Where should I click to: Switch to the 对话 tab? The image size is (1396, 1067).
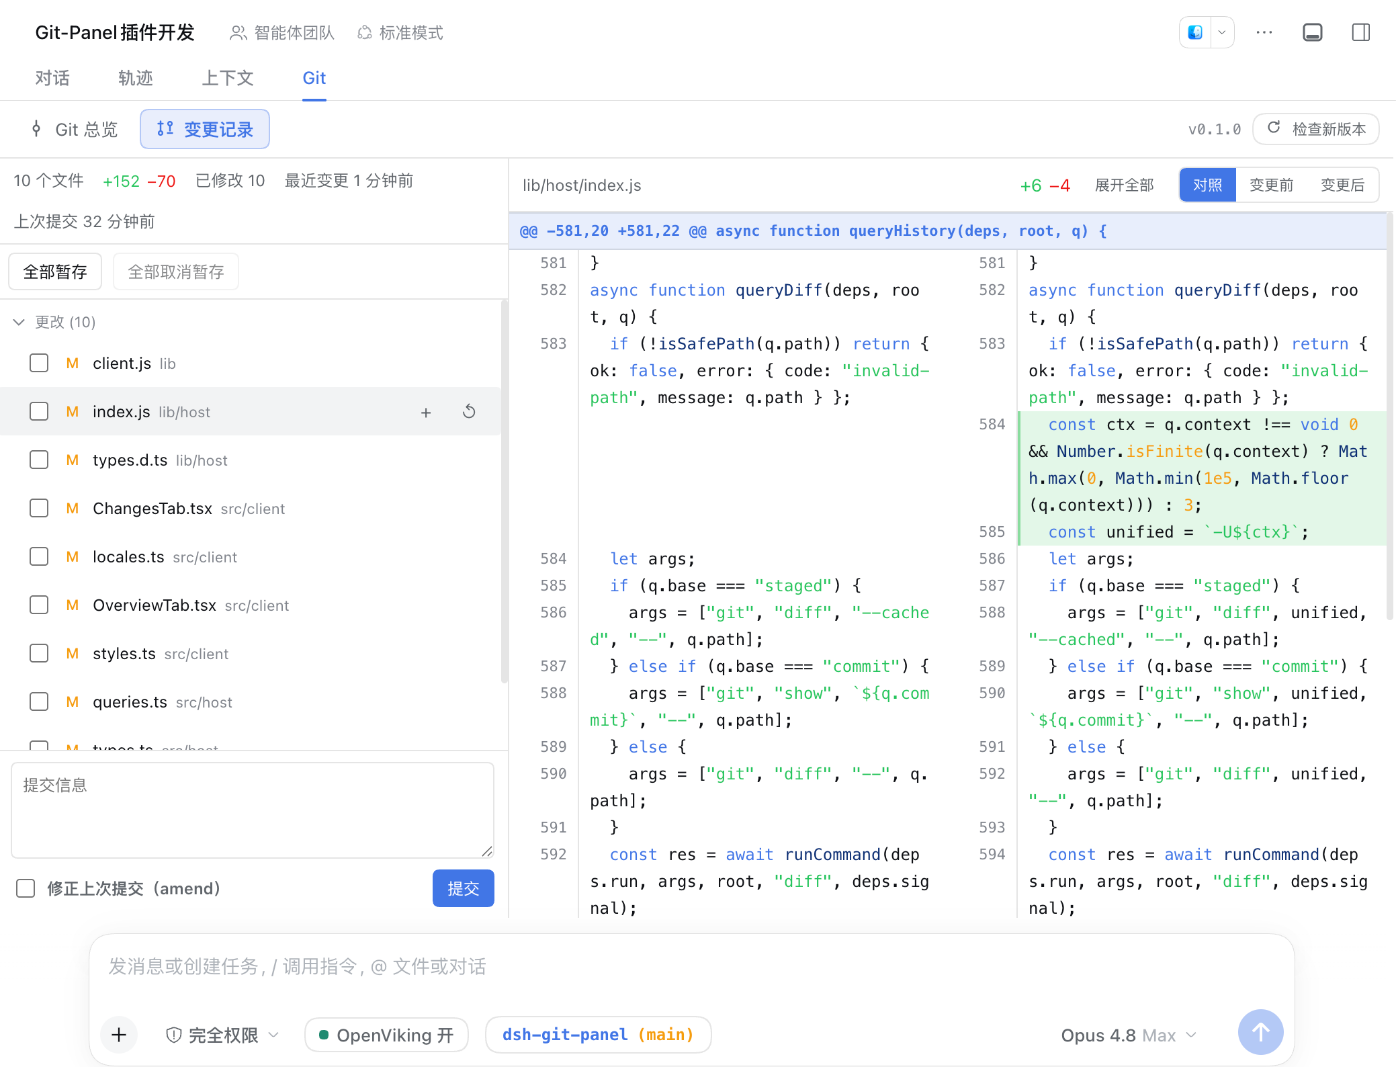pyautogui.click(x=52, y=78)
